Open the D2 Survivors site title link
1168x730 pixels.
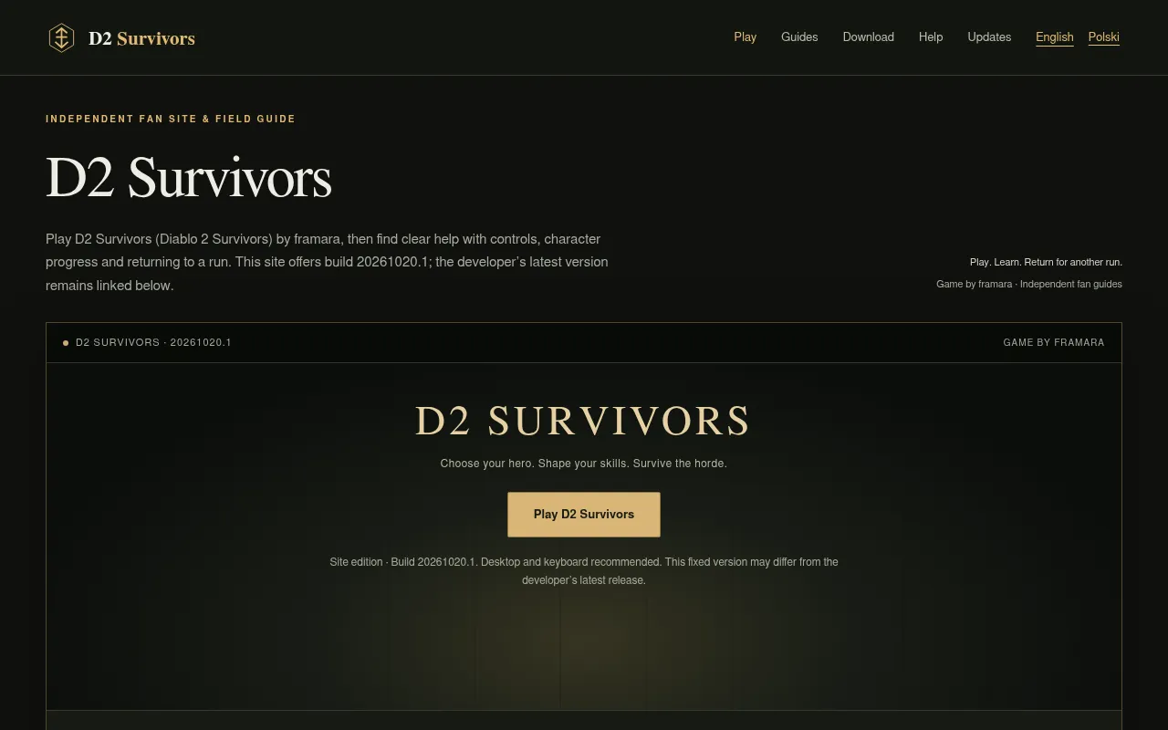pyautogui.click(x=141, y=38)
